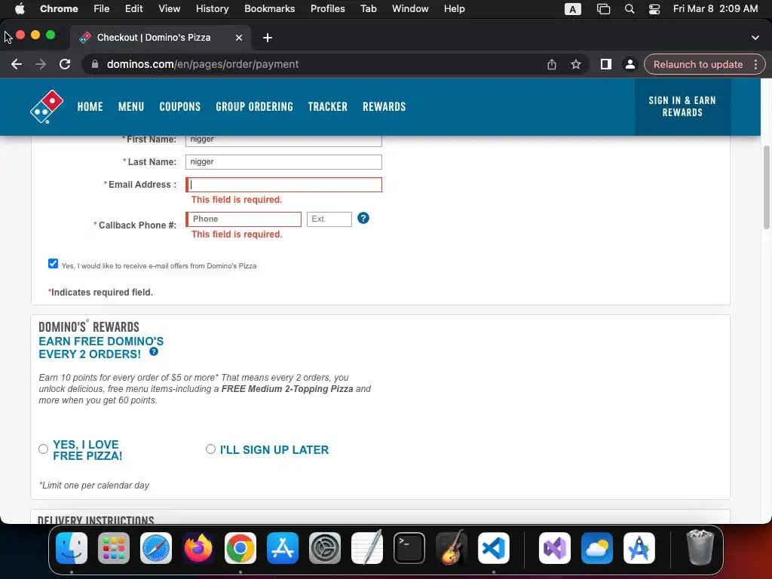Open Group Ordering link
Screen dimensions: 772x579
tap(254, 107)
